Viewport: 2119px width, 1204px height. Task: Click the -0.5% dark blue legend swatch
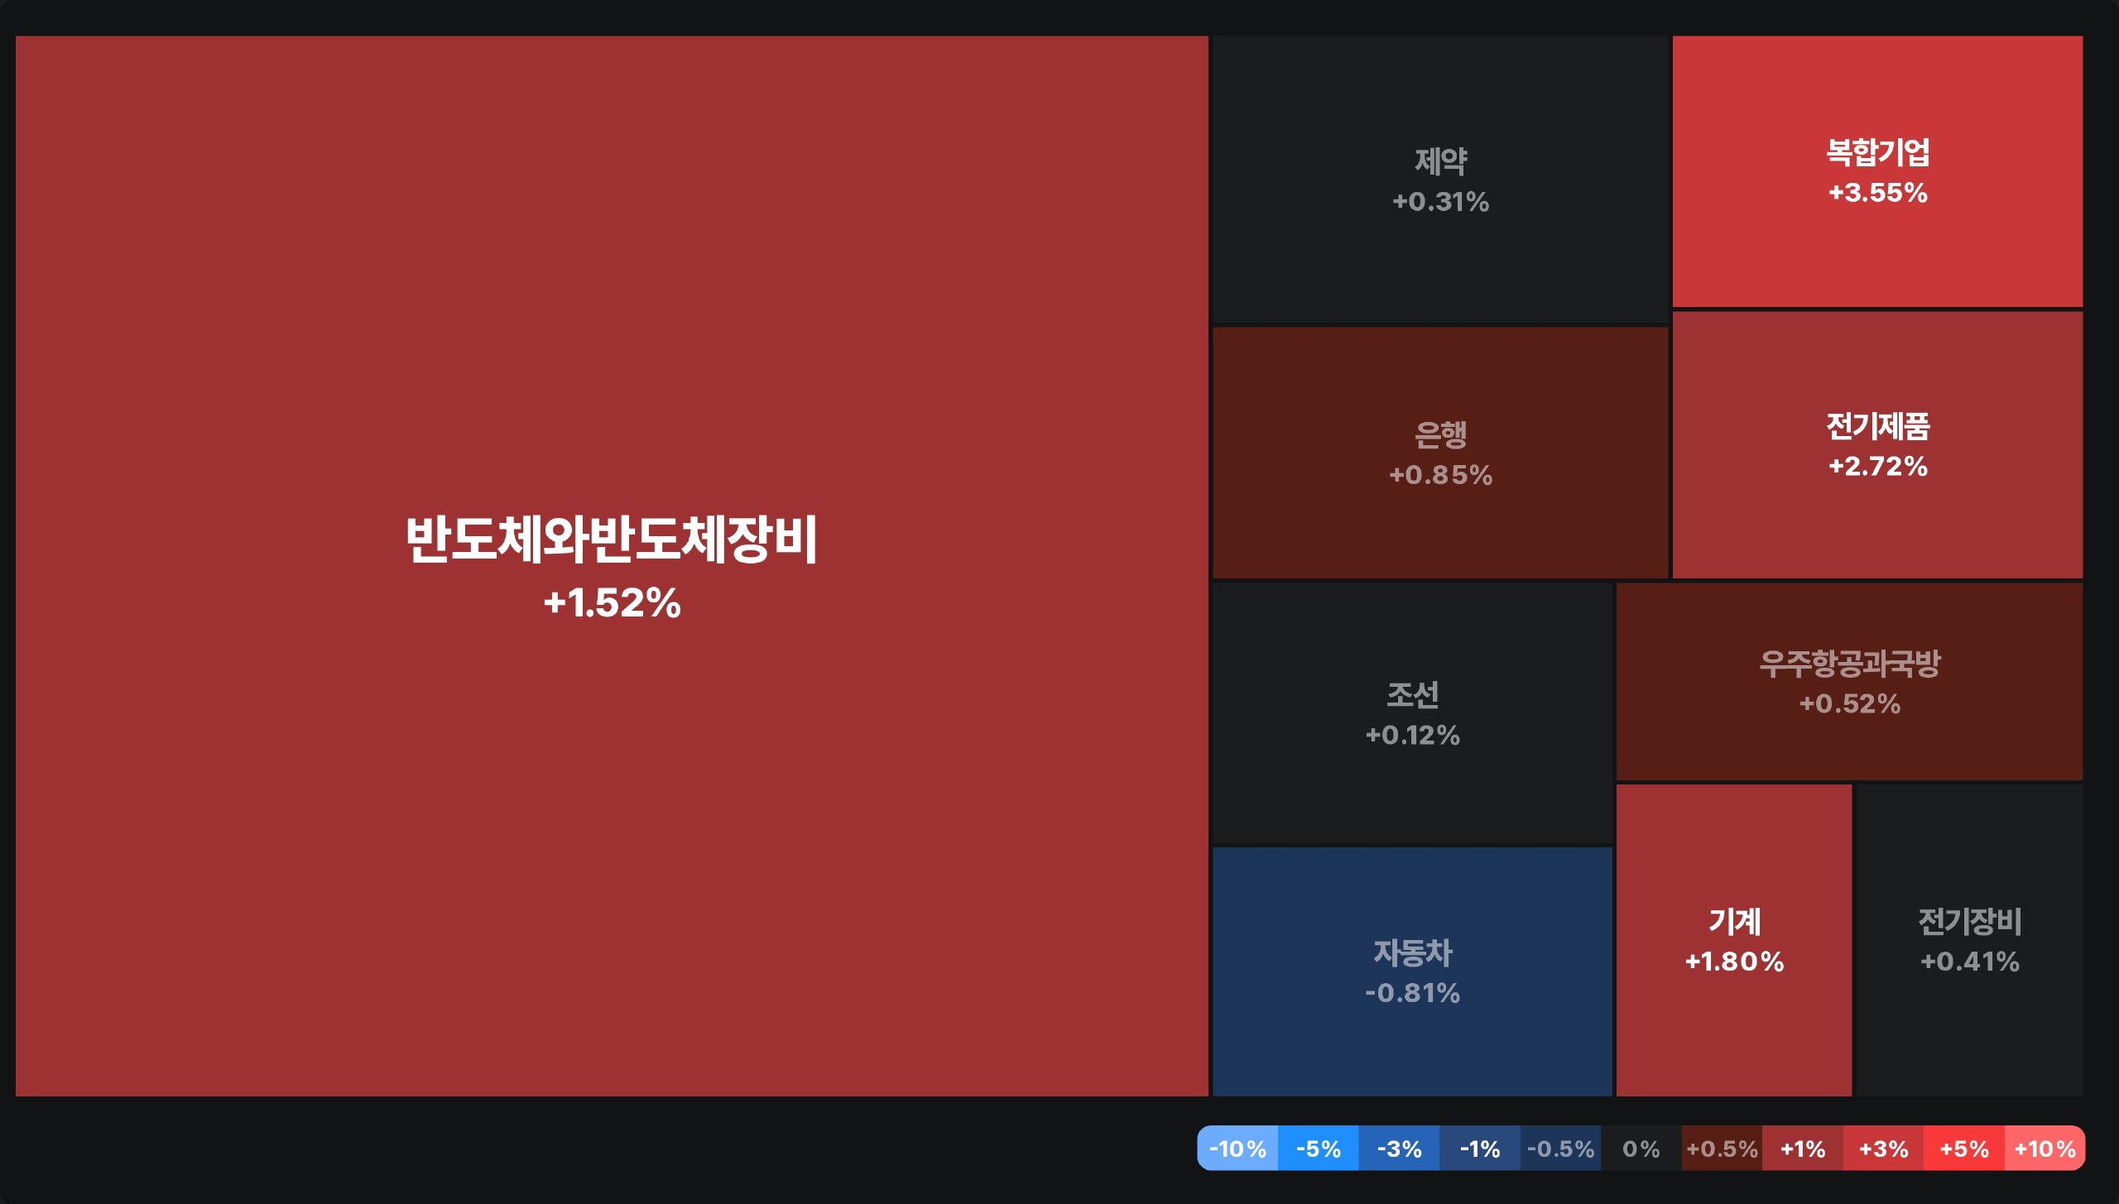(1561, 1149)
